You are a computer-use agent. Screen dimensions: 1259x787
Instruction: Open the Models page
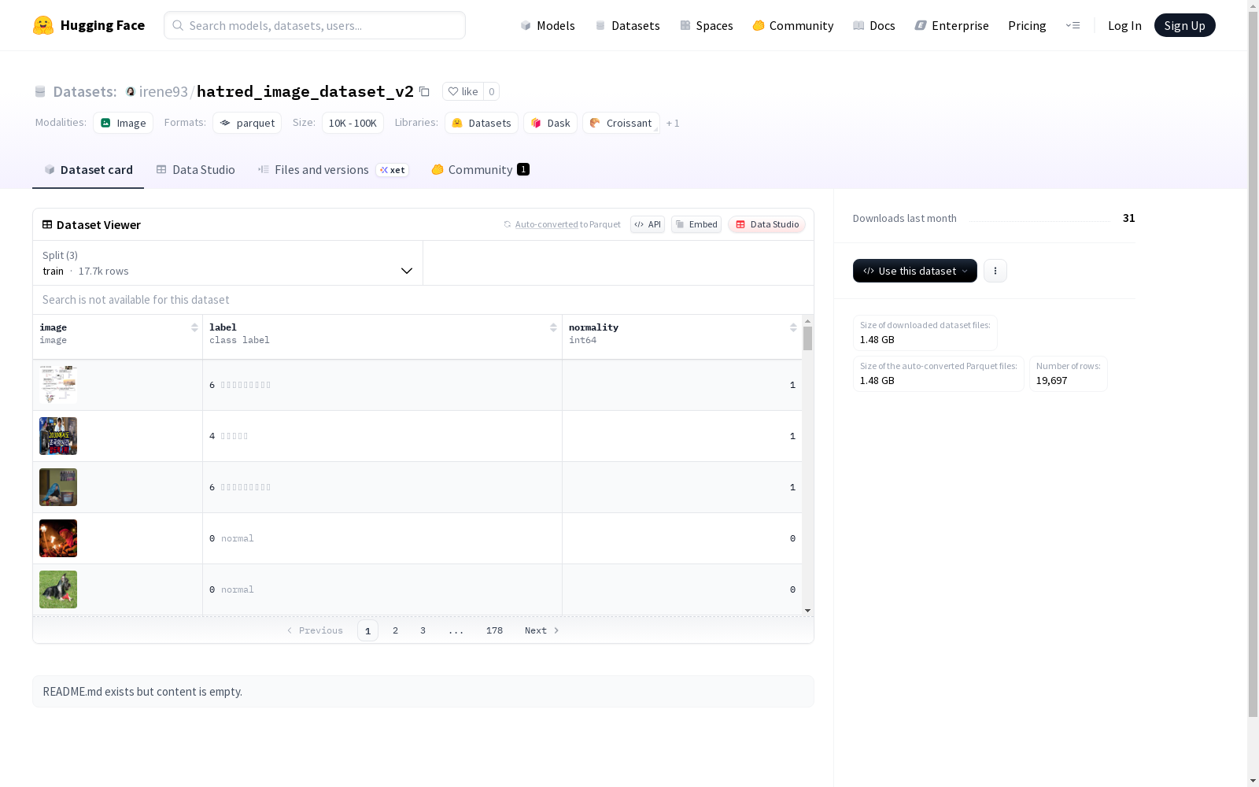point(548,25)
